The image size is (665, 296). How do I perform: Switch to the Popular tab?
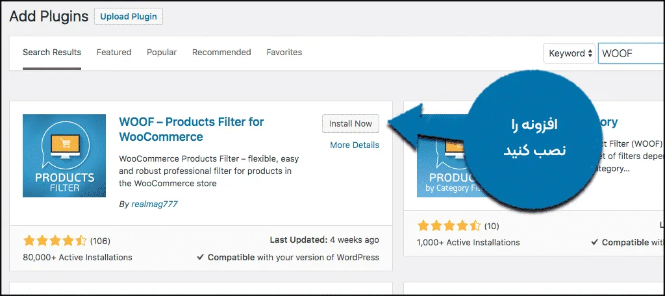pos(162,52)
